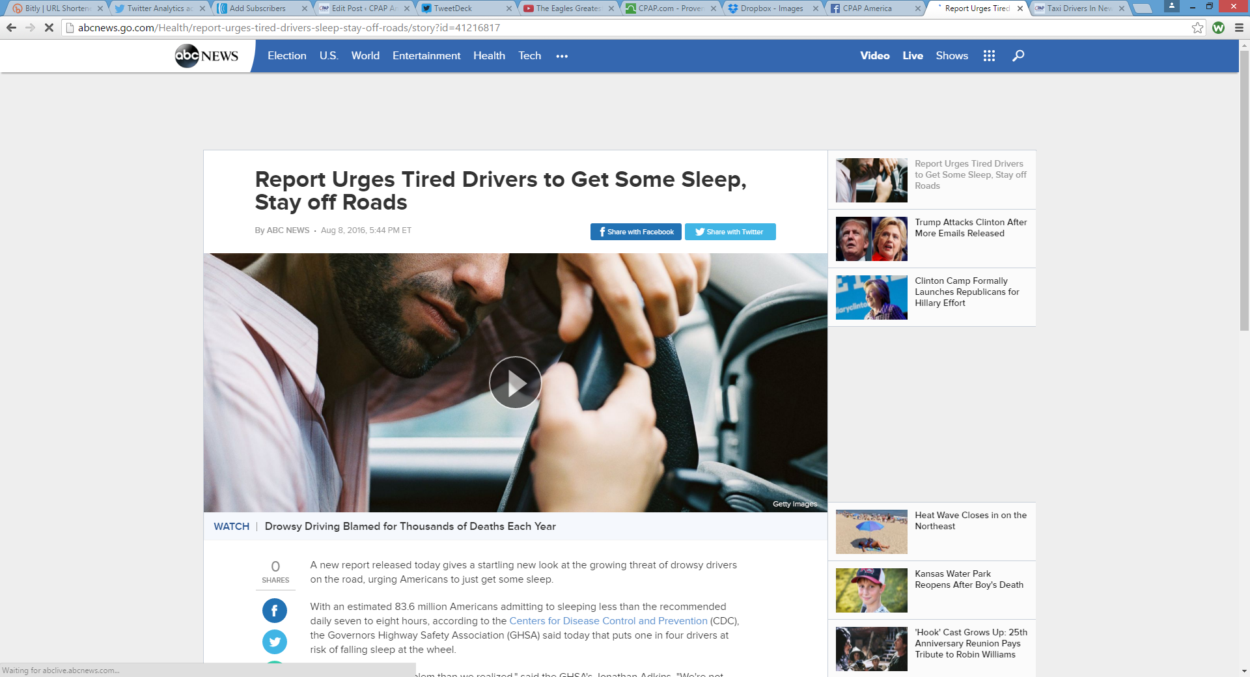Click the browser back arrow

tap(11, 27)
